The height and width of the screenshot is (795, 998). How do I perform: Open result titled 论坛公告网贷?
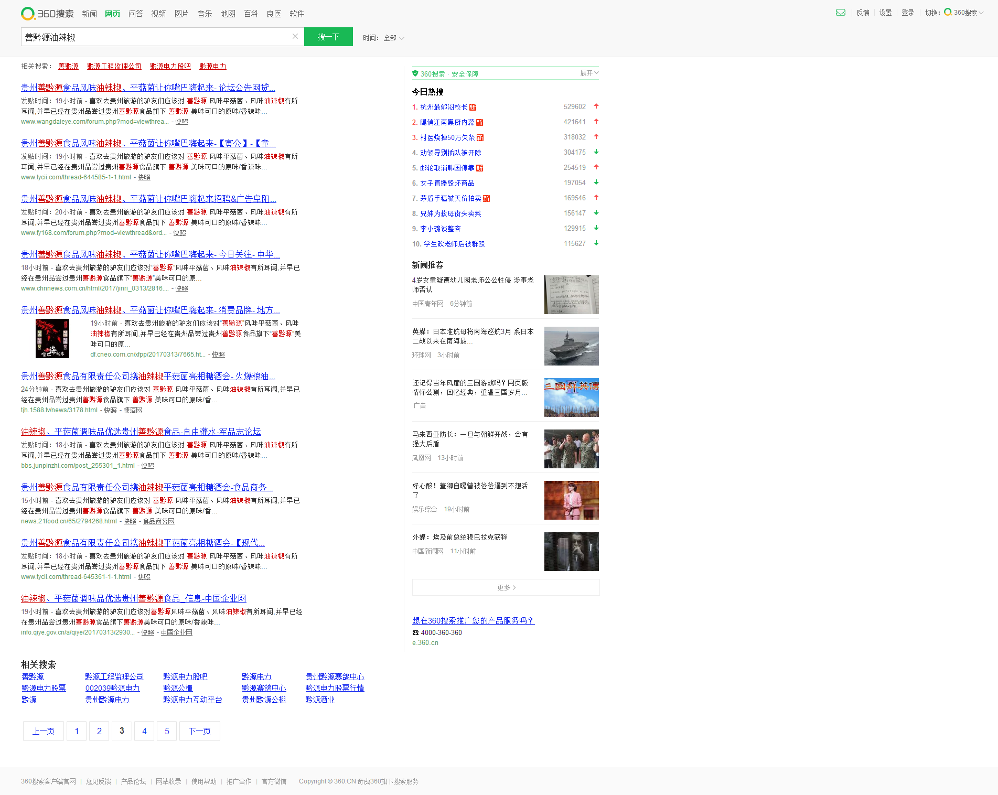click(148, 88)
